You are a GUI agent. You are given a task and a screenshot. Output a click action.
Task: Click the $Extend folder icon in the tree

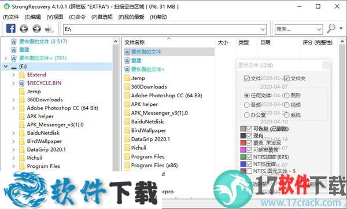coord(22,75)
